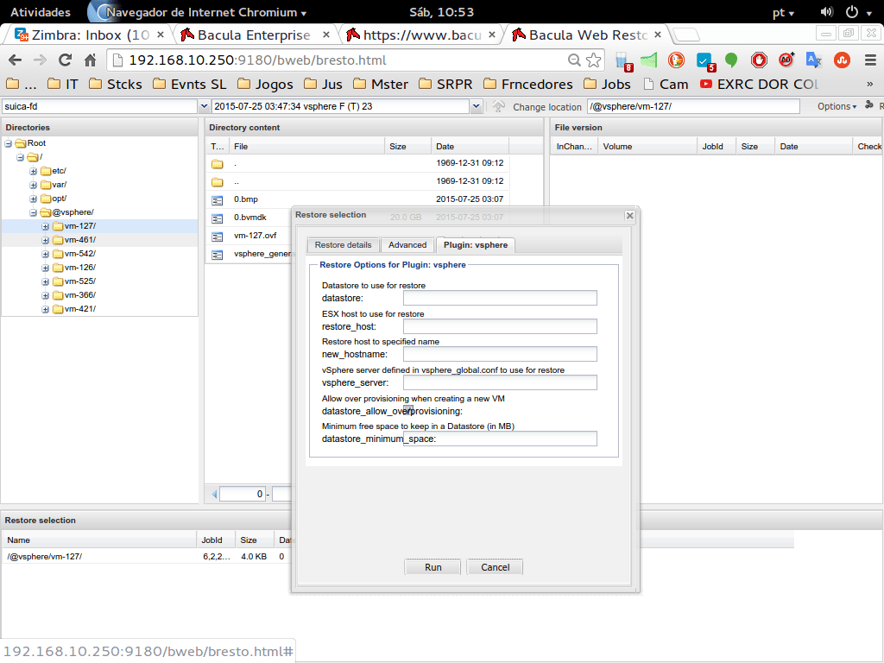Viewport: 884px width, 663px height.
Task: Click the new_hostname input field
Action: [x=500, y=353]
